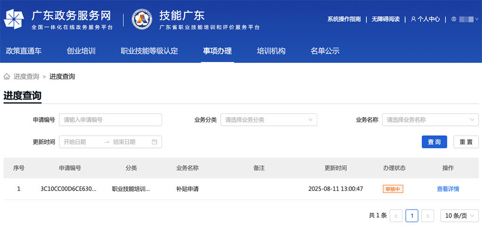Click the 重置 reset button

pyautogui.click(x=466, y=142)
